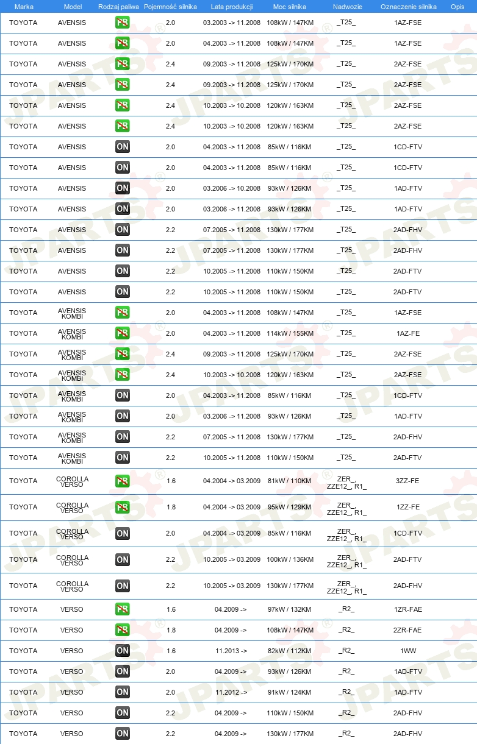The height and width of the screenshot is (744, 477).
Task: Click 1.6 engine capacity in 1WW row
Action: [x=171, y=651]
